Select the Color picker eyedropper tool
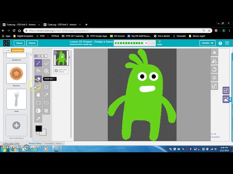The image size is (233, 174). click(x=38, y=119)
